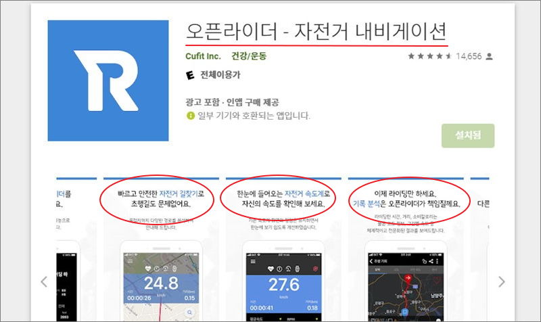541x322 pixels.
Task: Open the 기록 분석 screenshot
Action: [x=406, y=249]
